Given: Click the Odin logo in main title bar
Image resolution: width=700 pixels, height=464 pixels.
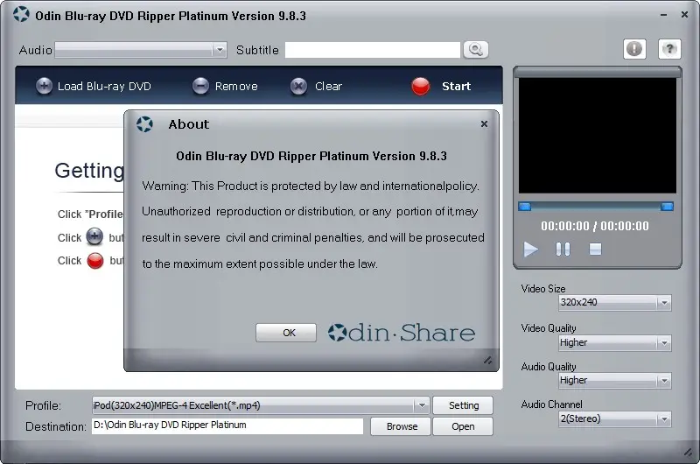Looking at the screenshot, I should (x=21, y=14).
